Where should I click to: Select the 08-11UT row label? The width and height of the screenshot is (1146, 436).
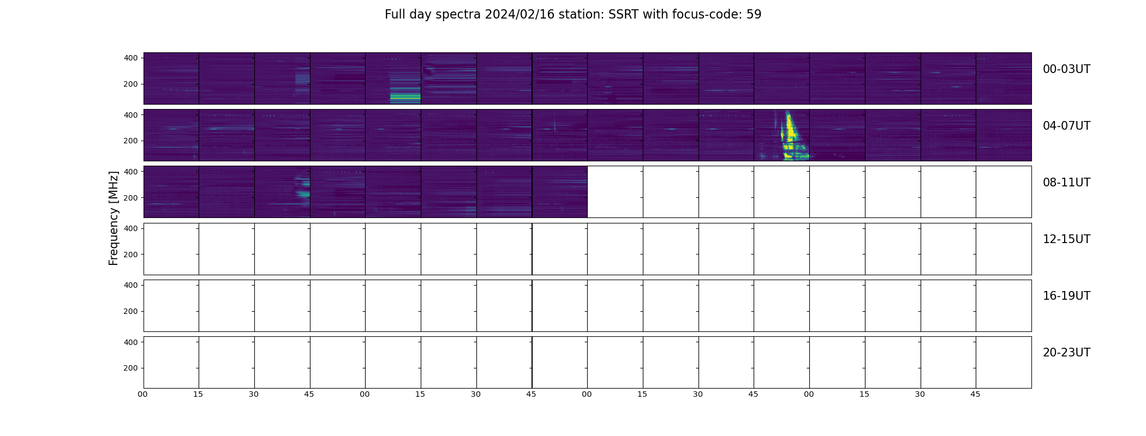point(1066,183)
